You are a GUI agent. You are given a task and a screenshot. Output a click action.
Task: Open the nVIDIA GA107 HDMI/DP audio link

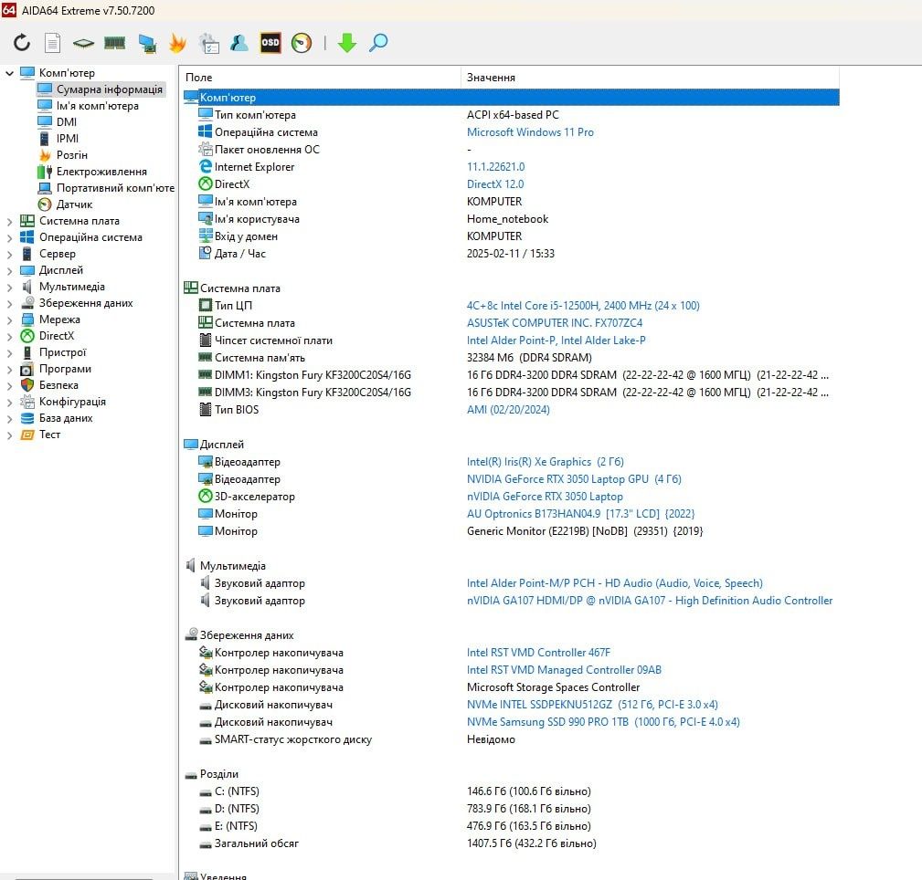click(x=649, y=601)
